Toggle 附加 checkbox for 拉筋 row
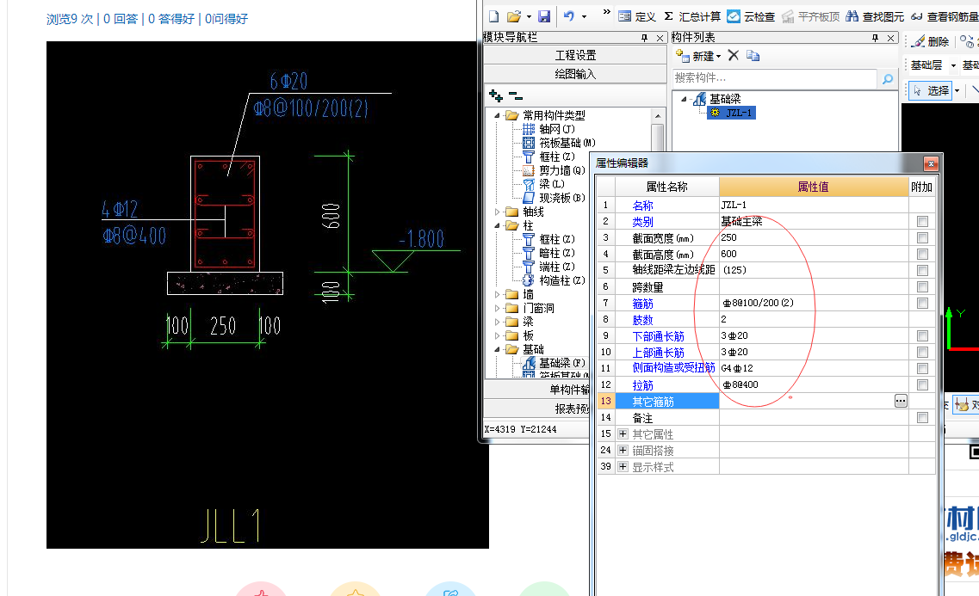This screenshot has height=596, width=979. tap(922, 384)
